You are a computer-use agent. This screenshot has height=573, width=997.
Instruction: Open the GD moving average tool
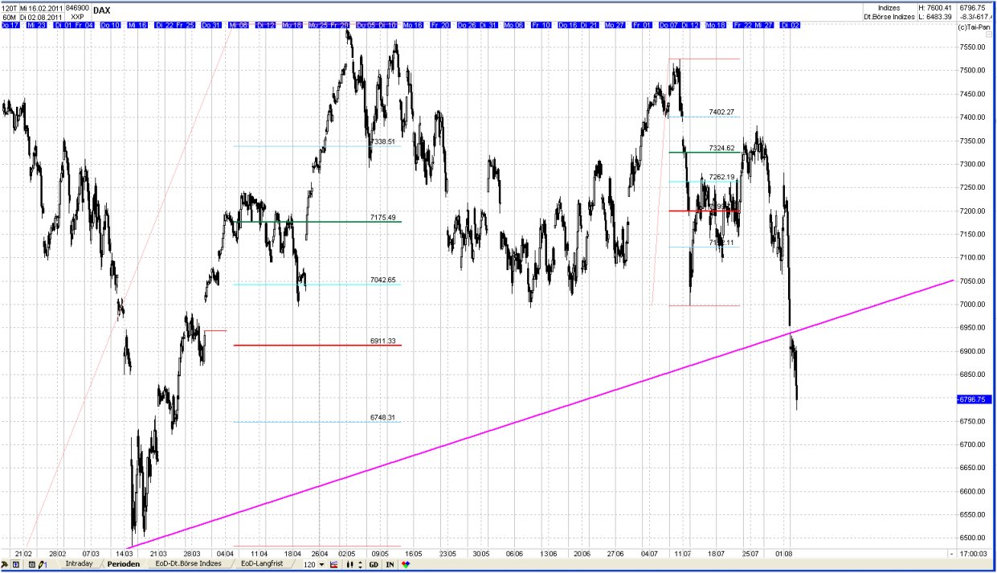372,564
